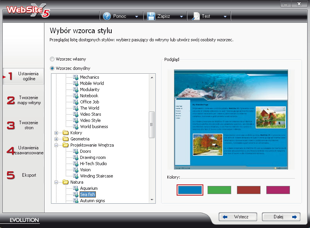
Task: Choose the green color swatch
Action: [219, 190]
